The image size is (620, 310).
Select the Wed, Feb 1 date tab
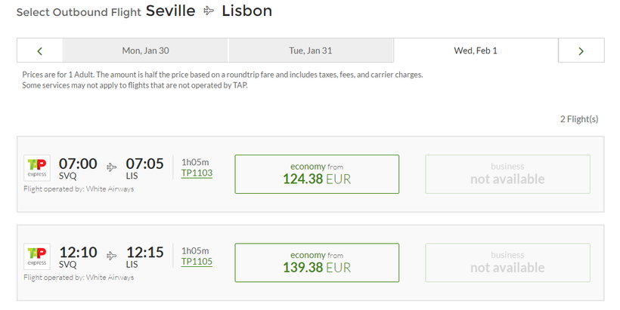pos(476,51)
